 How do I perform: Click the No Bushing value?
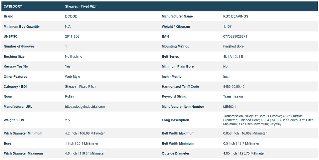coord(74,56)
